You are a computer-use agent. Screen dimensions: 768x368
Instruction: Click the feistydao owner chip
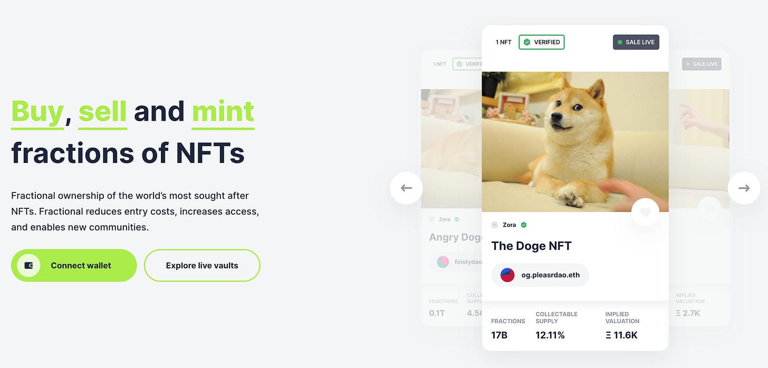pos(457,262)
